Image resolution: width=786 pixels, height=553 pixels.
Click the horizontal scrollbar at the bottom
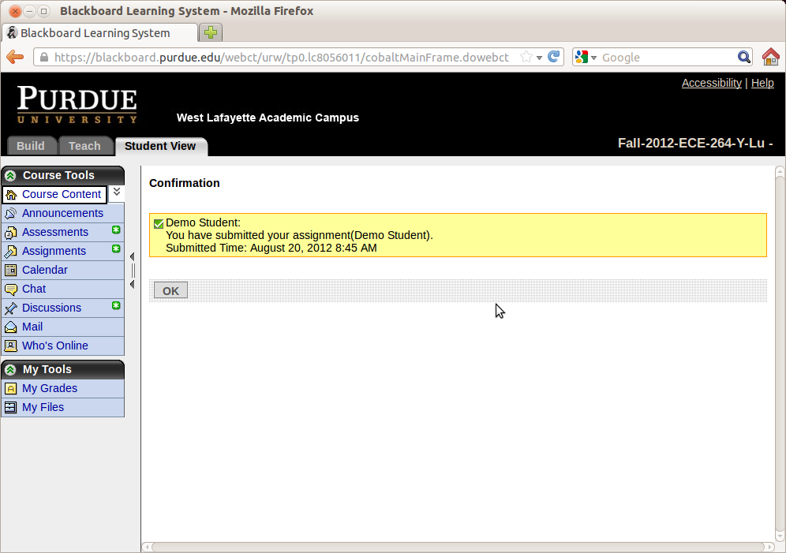pyautogui.click(x=458, y=547)
